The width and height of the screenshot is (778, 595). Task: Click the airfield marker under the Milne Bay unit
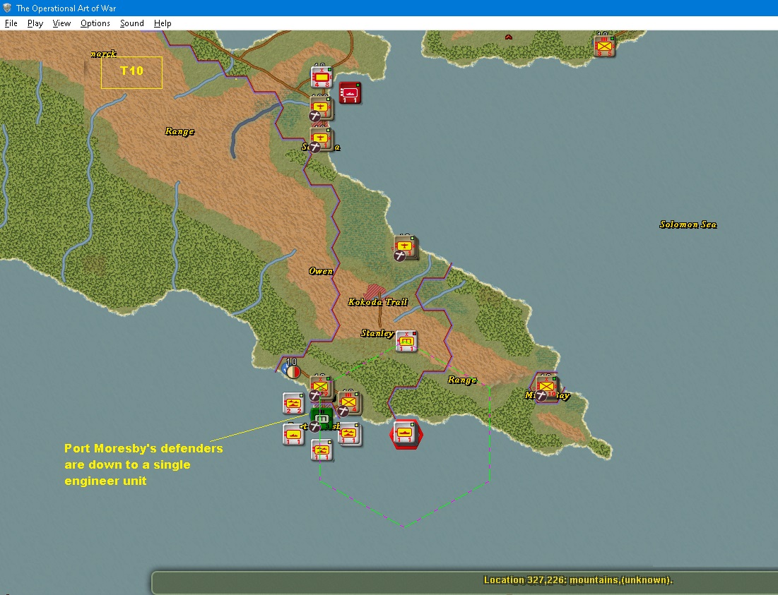541,395
